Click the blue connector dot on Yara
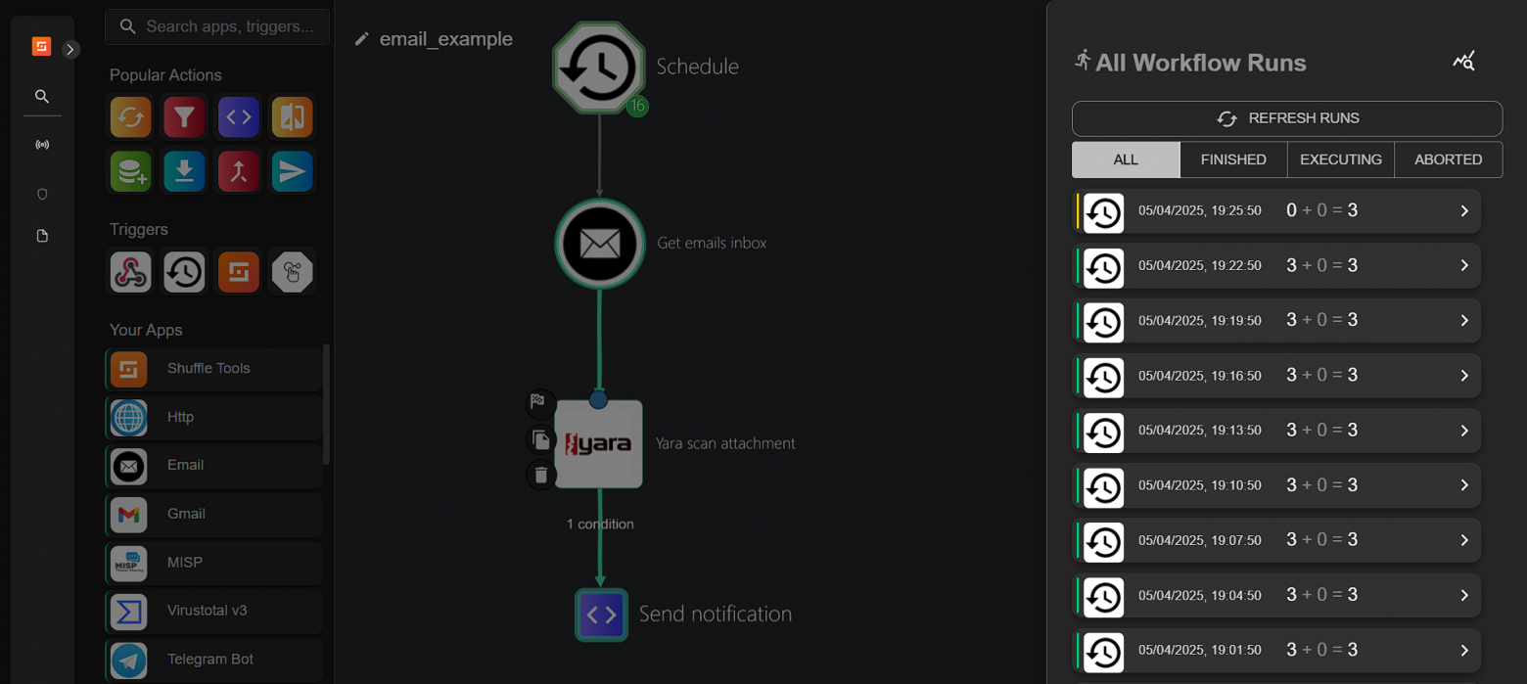1527x684 pixels. [x=598, y=399]
